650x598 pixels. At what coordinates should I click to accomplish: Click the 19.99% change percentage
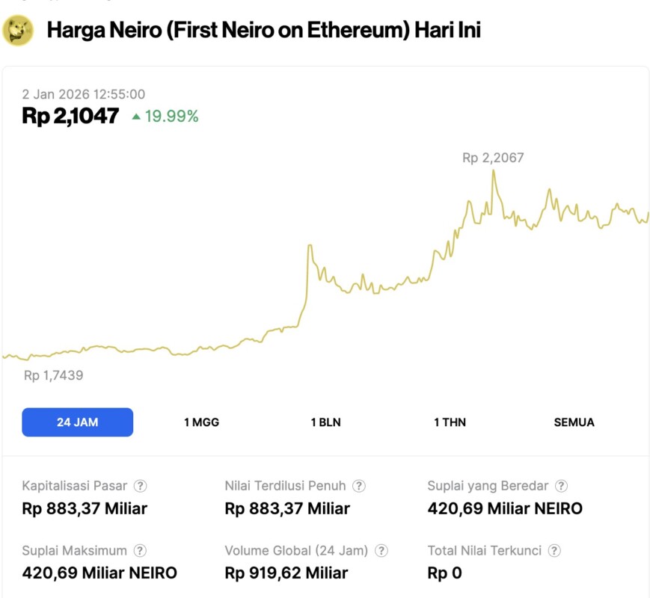coord(171,116)
